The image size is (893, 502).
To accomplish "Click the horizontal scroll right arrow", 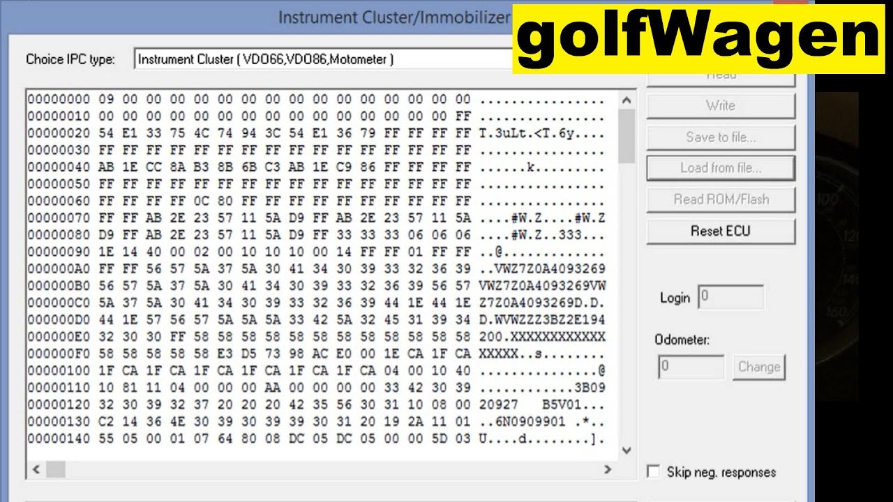I will [x=608, y=470].
